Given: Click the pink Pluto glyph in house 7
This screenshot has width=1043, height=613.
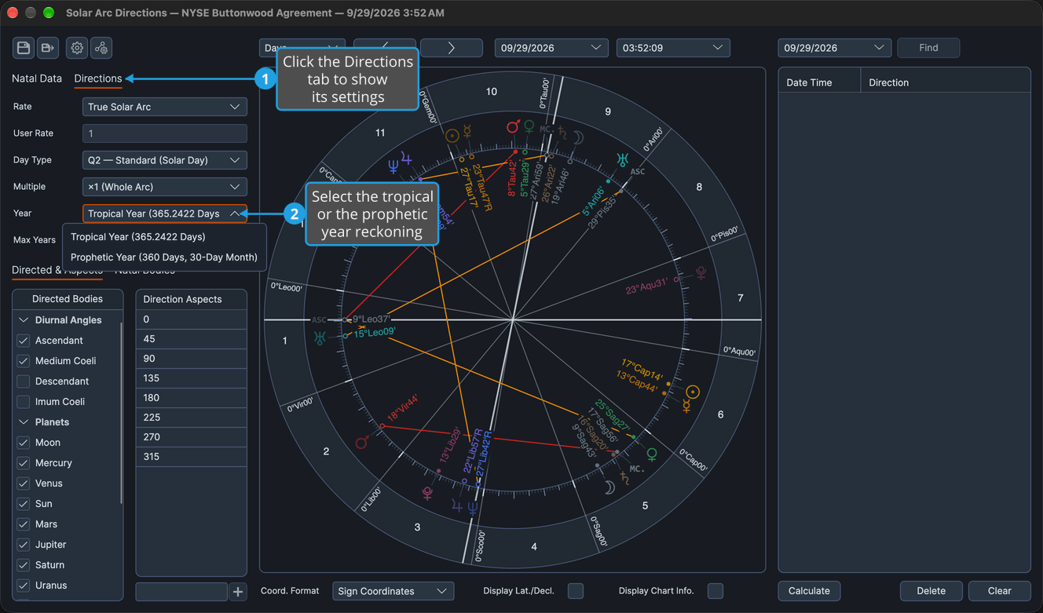Looking at the screenshot, I should 701,272.
